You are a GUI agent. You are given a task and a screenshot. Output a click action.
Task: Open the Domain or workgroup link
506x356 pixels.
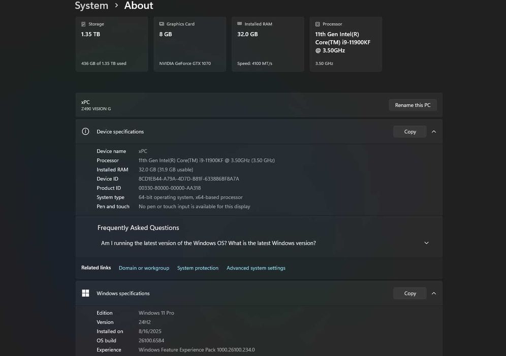click(x=144, y=268)
